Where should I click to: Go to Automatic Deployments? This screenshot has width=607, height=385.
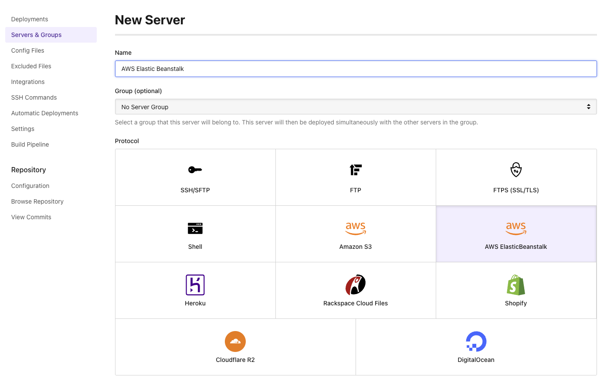point(45,113)
